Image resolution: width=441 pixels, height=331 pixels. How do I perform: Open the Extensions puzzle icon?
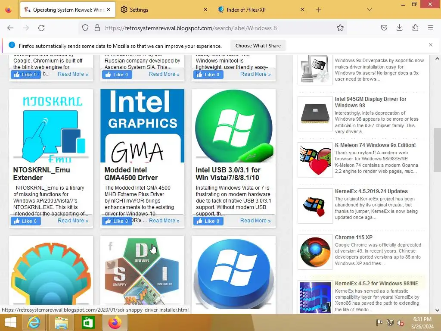[415, 28]
